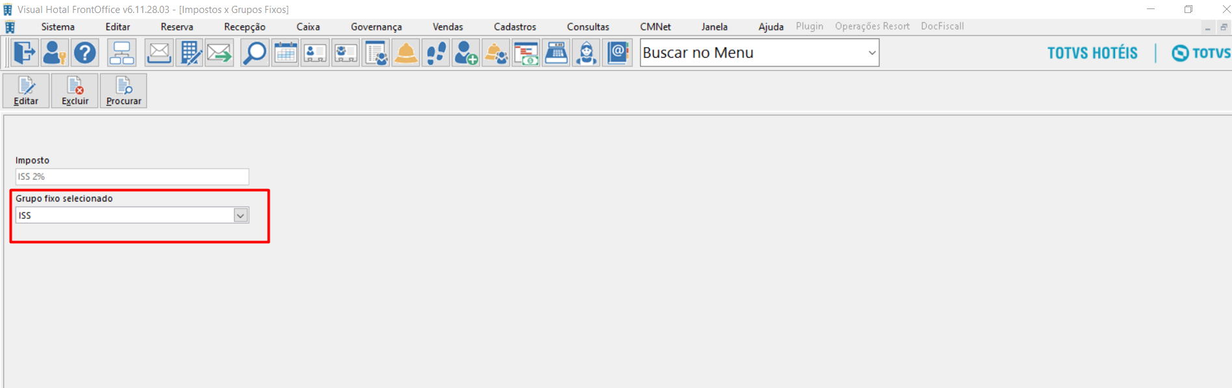
Task: Open help question mark icon
Action: point(84,53)
